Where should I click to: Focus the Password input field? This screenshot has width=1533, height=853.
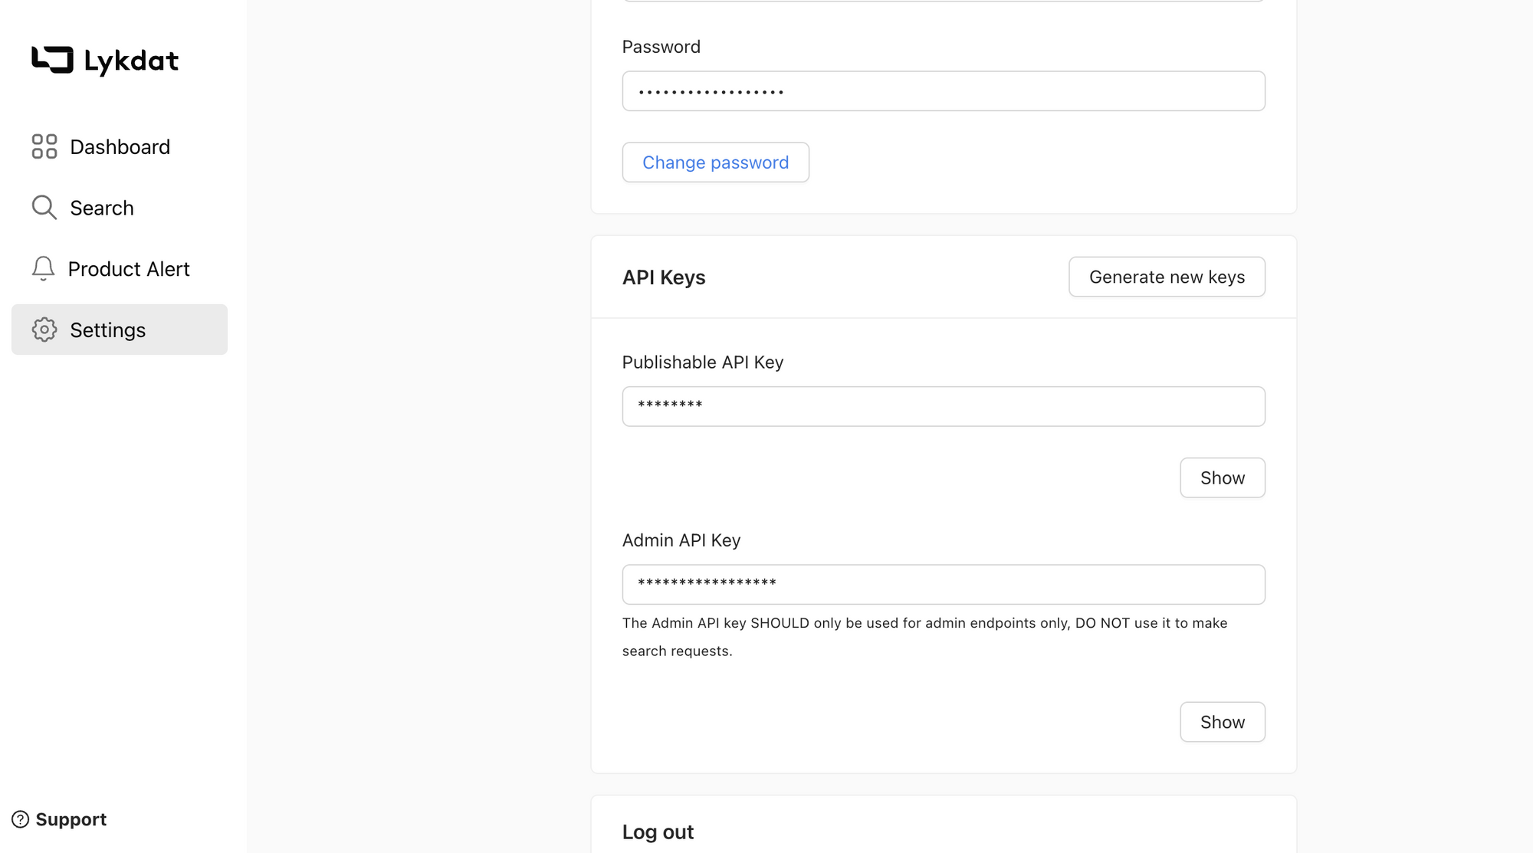944,91
